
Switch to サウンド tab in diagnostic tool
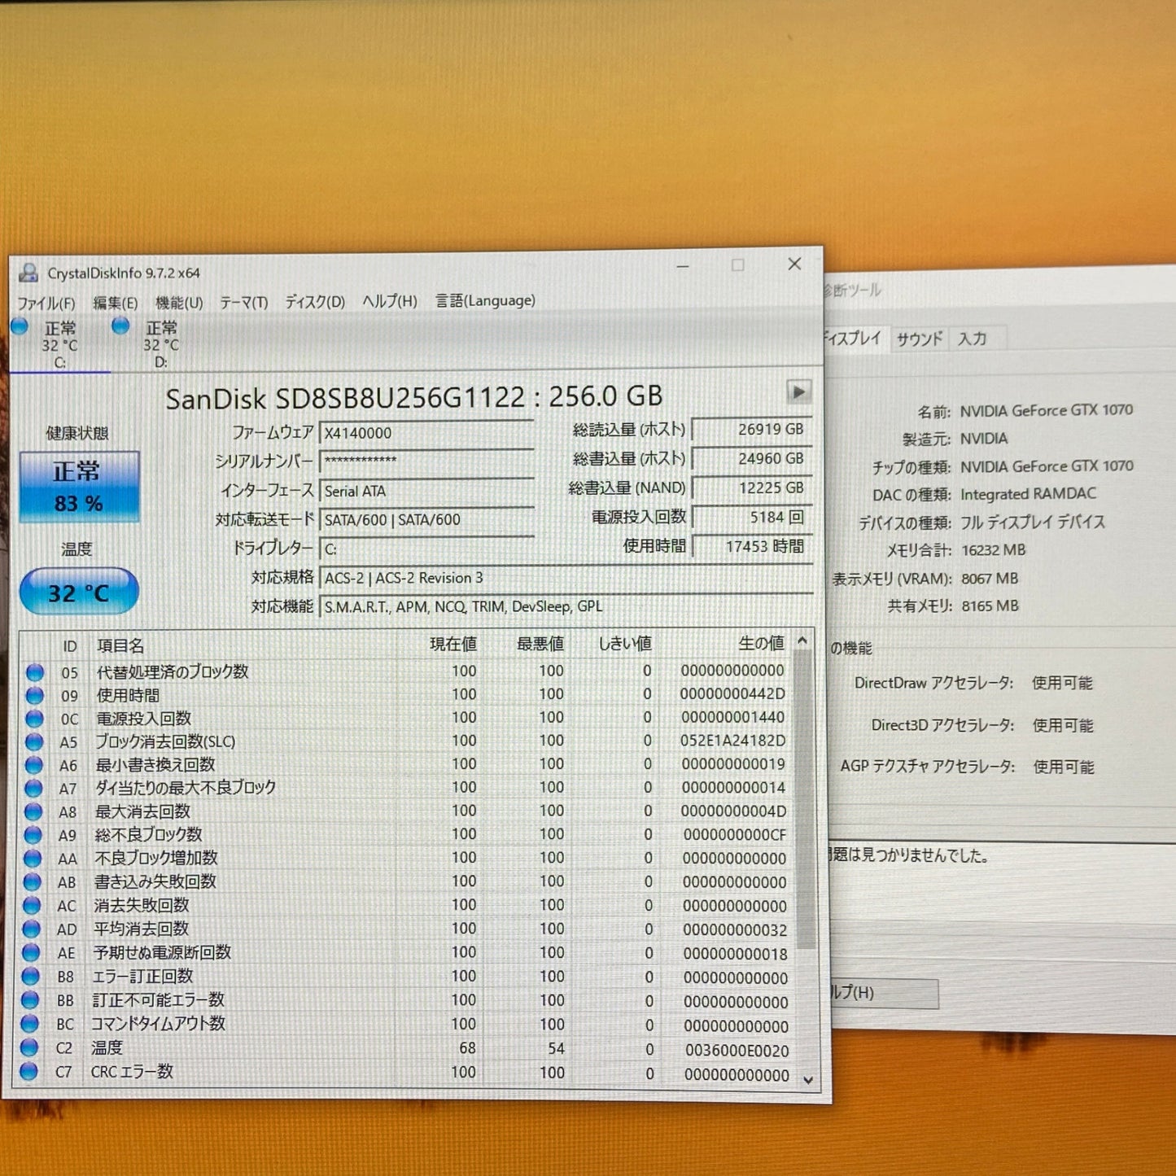919,339
